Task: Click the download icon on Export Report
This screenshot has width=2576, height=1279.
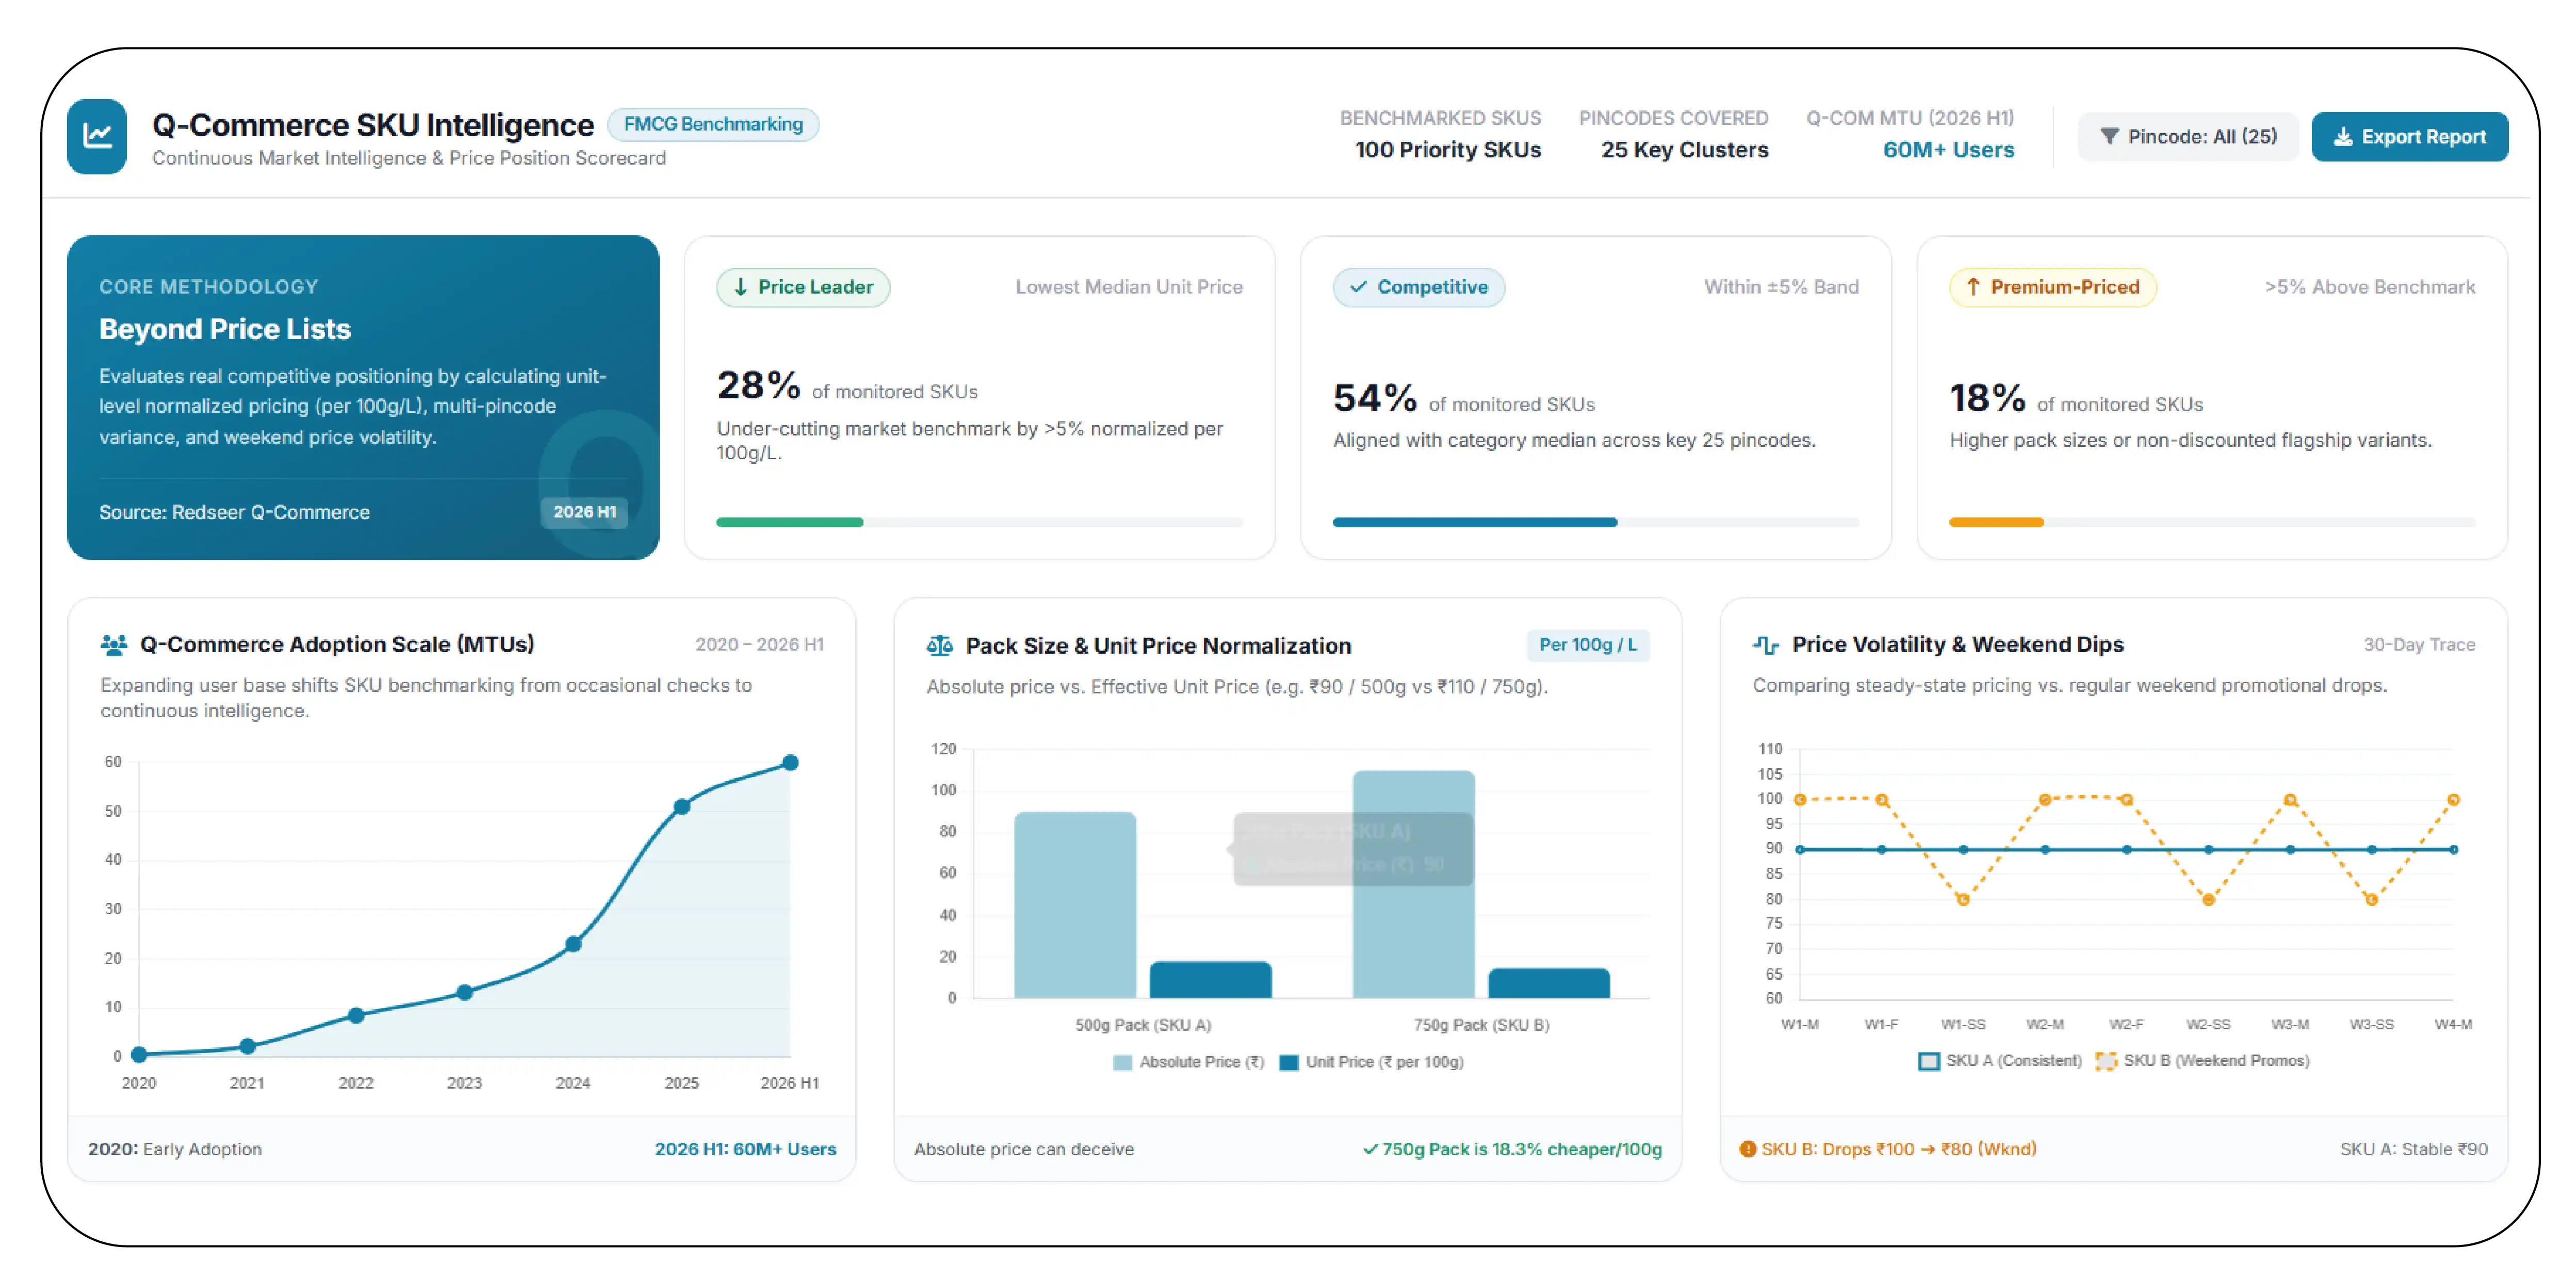Action: click(2342, 137)
